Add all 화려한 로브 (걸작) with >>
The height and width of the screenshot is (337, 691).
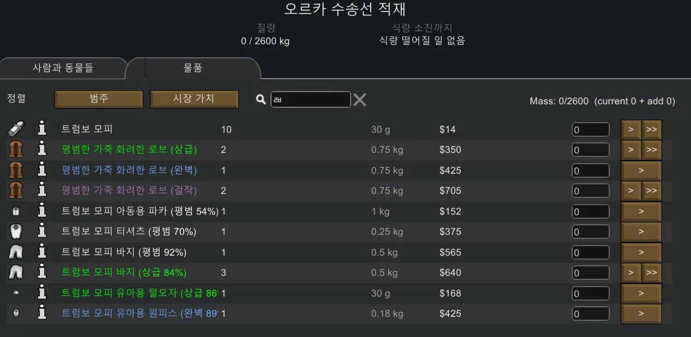[x=651, y=191]
